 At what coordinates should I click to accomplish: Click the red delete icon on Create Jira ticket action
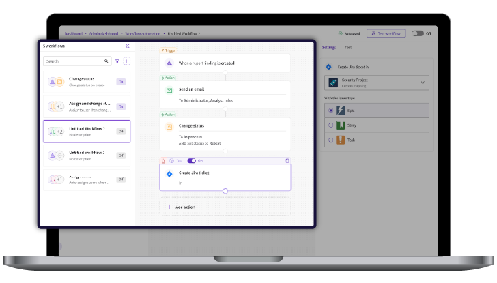coord(163,160)
